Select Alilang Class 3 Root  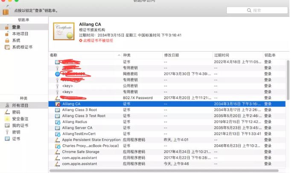pos(167,110)
